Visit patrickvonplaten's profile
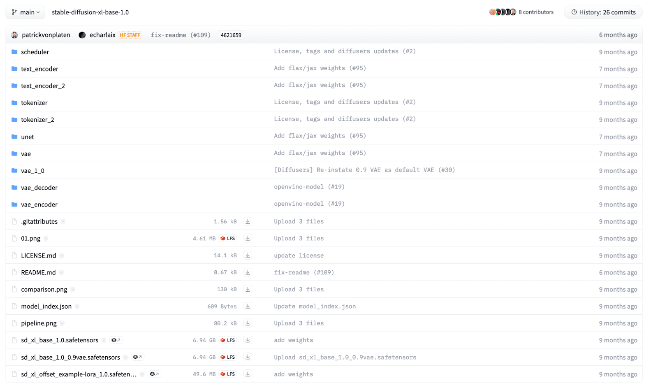 (46, 35)
